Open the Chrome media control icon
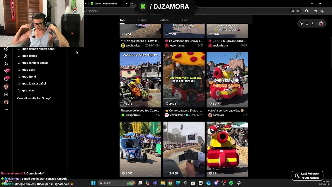 point(316,11)
